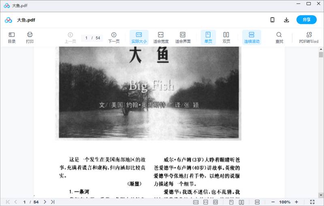Click the 打印 print icon
Screen dimensions: 324x206
(30, 37)
